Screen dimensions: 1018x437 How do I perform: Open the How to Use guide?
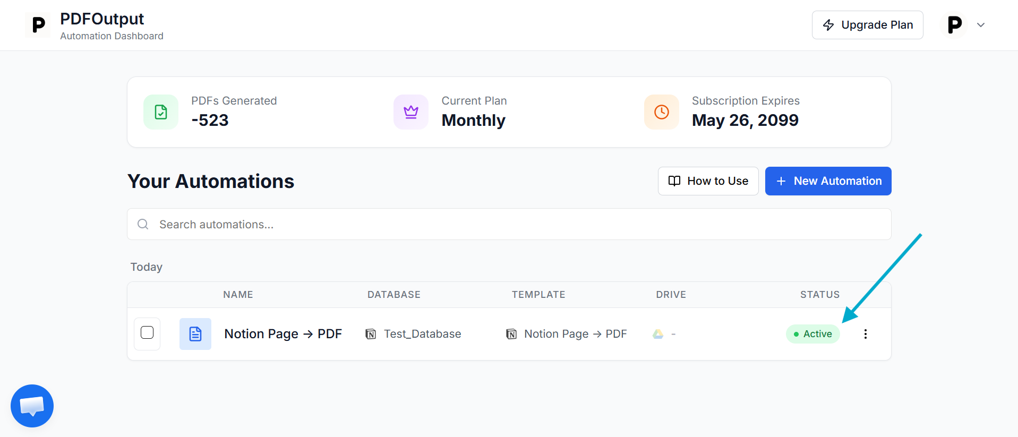click(708, 181)
